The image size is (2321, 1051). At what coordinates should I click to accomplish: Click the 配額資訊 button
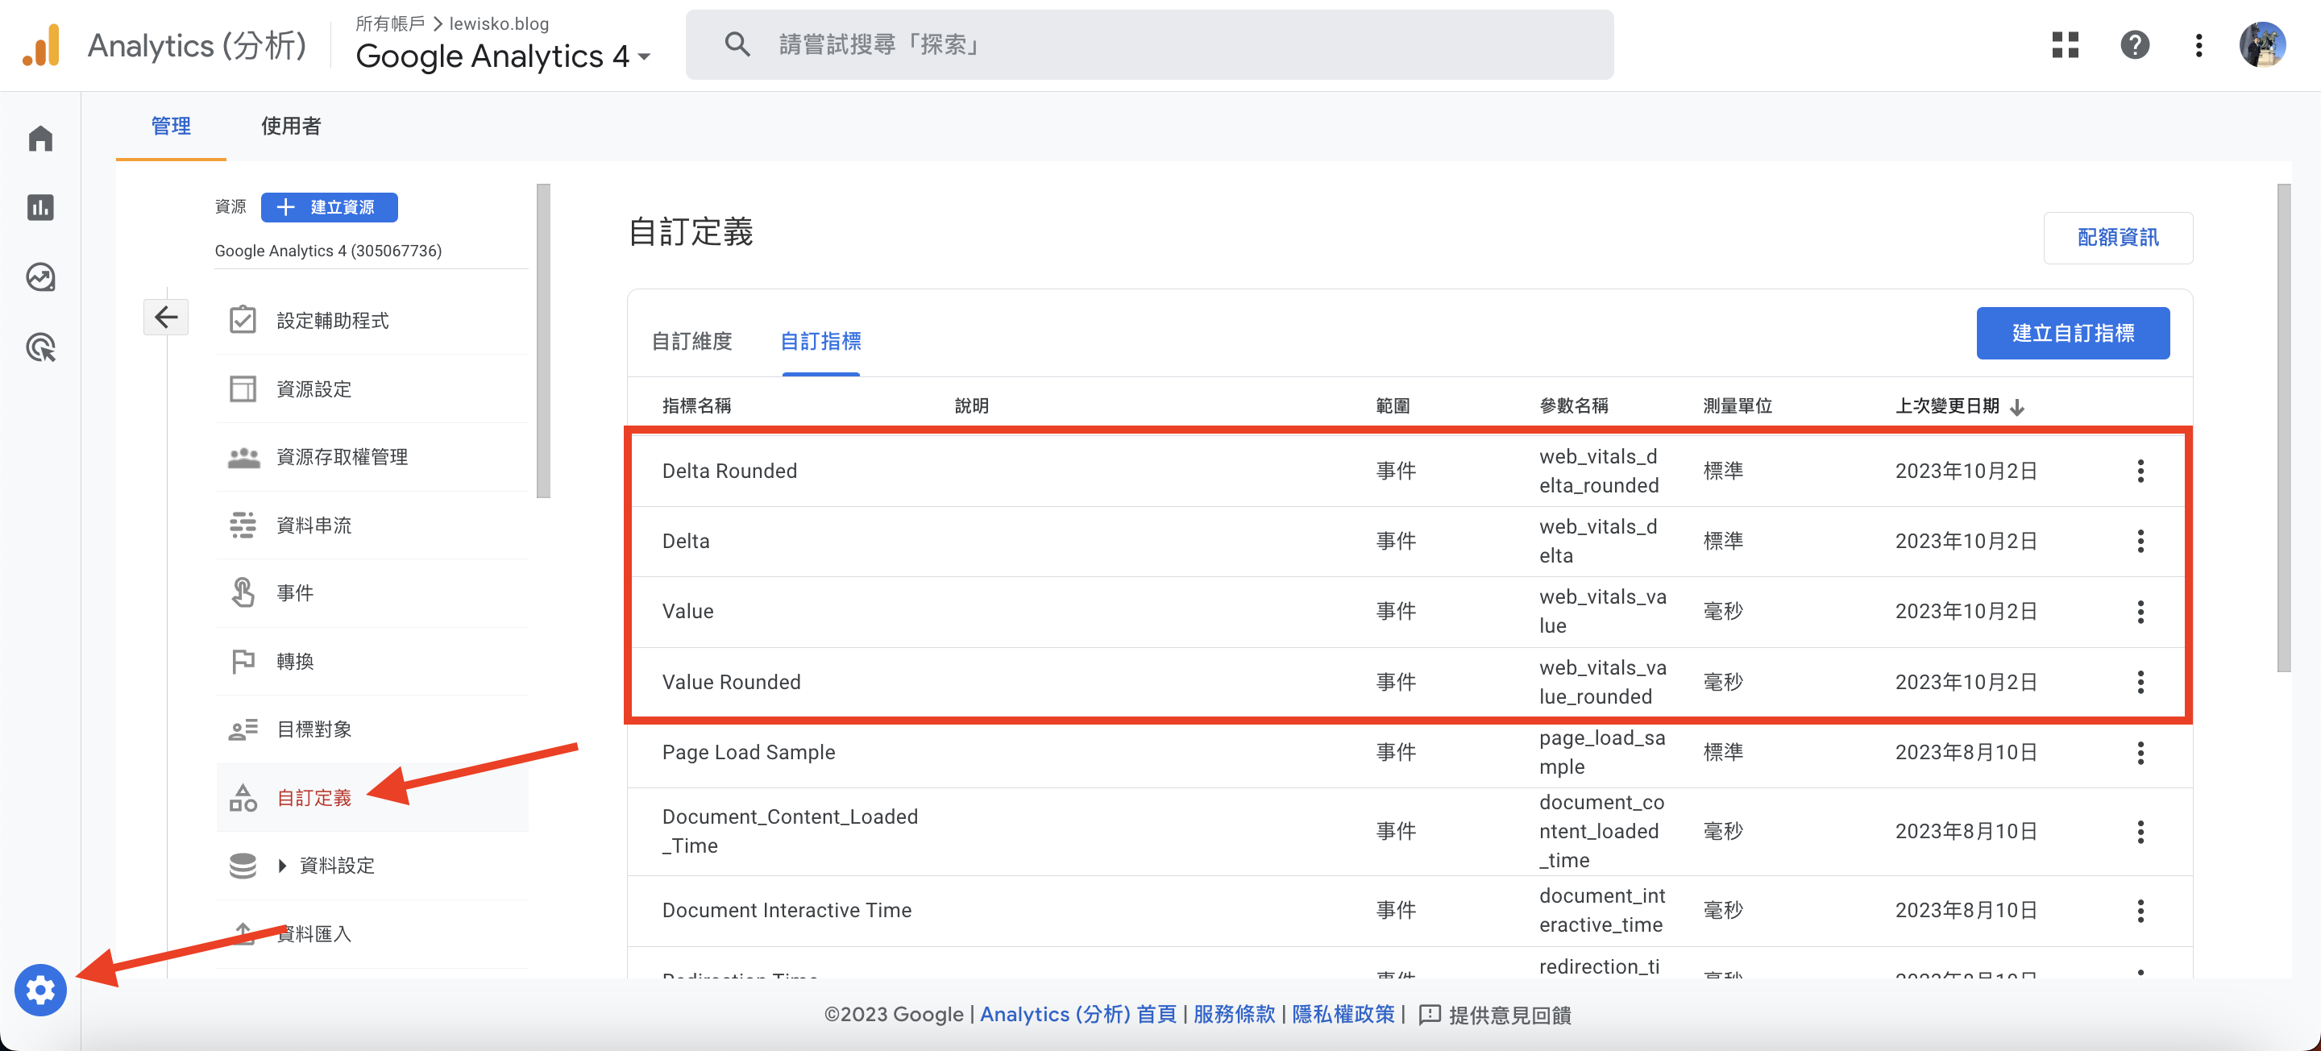2118,235
